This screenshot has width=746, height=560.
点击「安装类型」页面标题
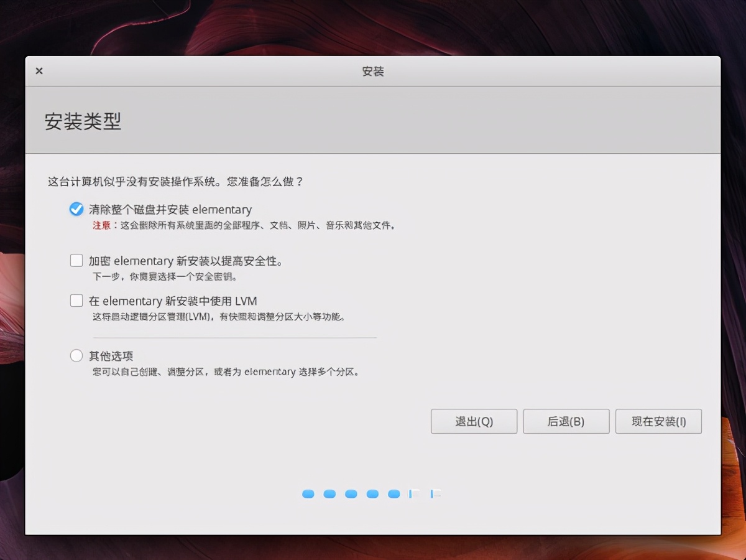point(83,121)
